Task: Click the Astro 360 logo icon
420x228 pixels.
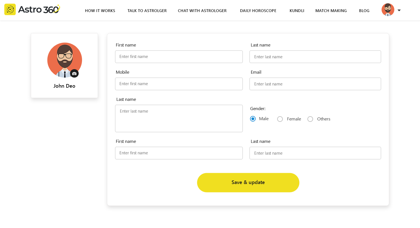Action: 10,10
